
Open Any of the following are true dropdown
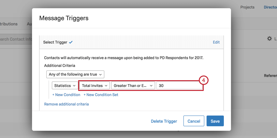pyautogui.click(x=75, y=74)
